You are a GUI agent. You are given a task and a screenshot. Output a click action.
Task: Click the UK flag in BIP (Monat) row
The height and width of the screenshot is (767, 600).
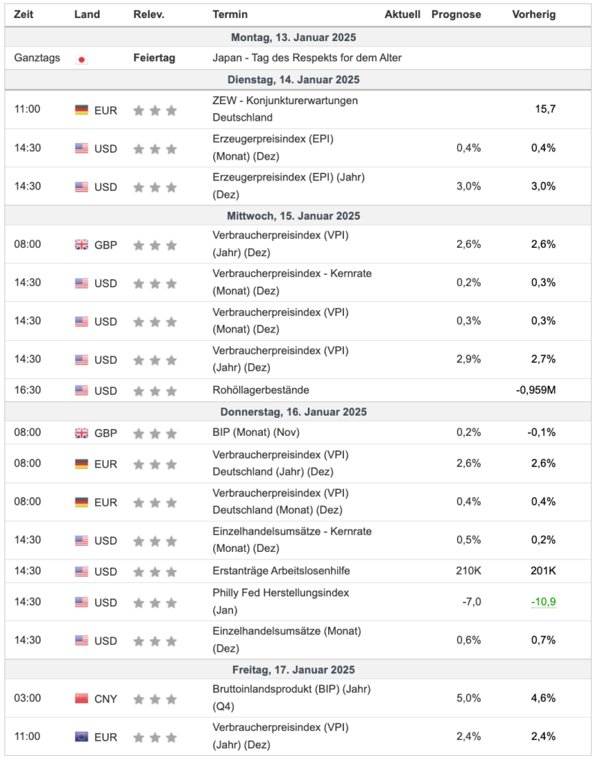82,433
